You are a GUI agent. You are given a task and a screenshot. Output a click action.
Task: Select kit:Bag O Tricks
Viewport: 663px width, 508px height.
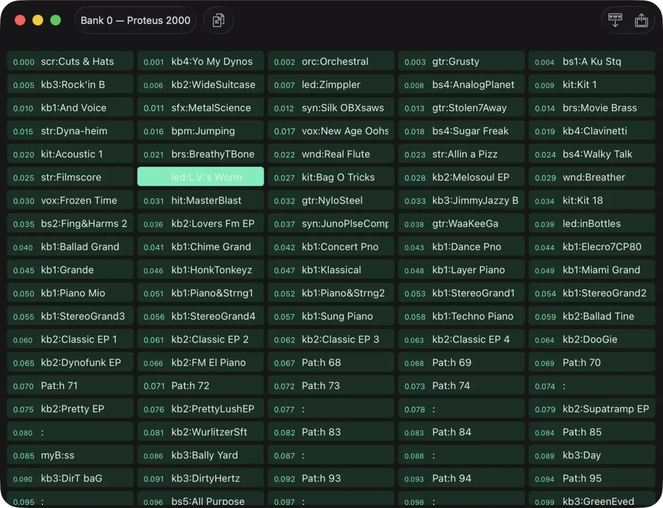click(331, 177)
